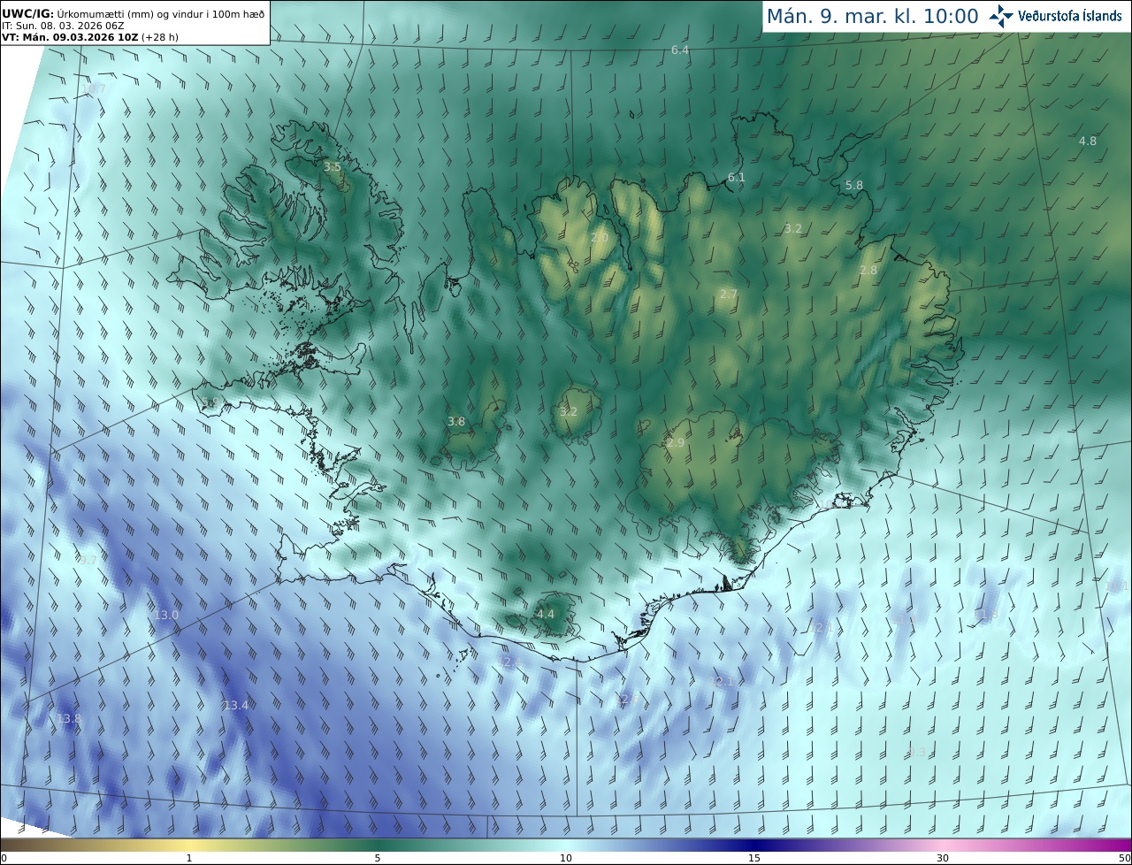Click the color scale label 10
Screen dimensions: 1132x865
[566, 858]
